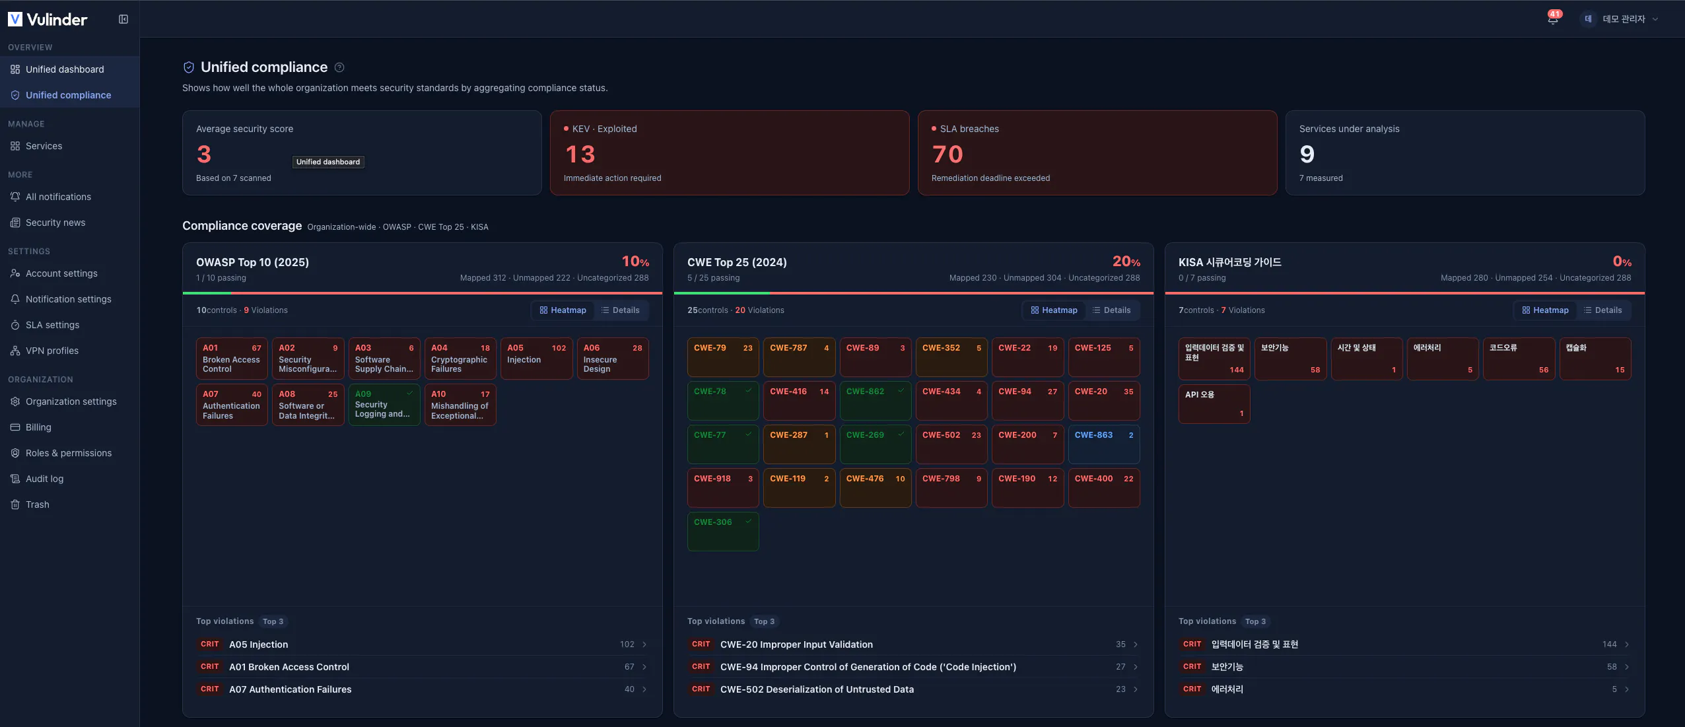Open notifications bell with 41 badge
The image size is (1685, 727).
(x=1553, y=18)
